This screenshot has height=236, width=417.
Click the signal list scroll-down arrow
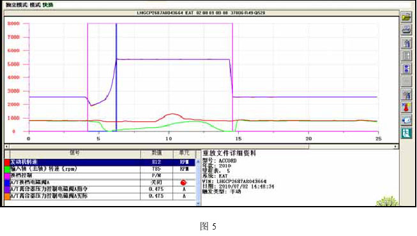point(197,203)
